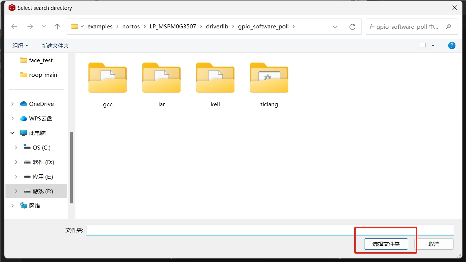Open the help button
The height and width of the screenshot is (262, 466).
point(451,45)
